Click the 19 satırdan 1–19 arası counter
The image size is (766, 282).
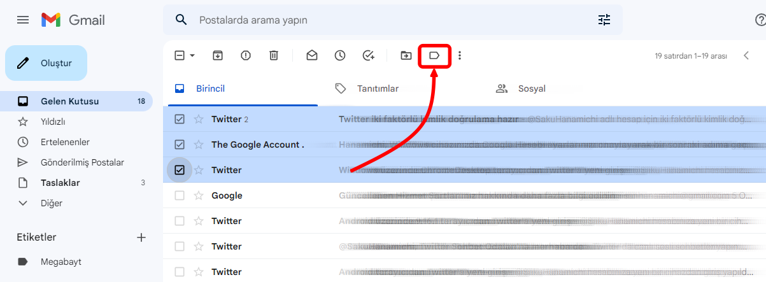(x=691, y=56)
